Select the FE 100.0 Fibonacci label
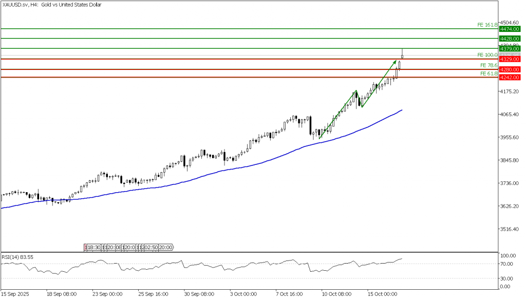This screenshot has width=526, height=299. 487,54
